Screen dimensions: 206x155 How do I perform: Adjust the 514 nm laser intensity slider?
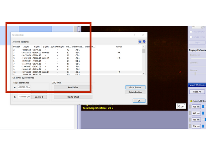203,126
